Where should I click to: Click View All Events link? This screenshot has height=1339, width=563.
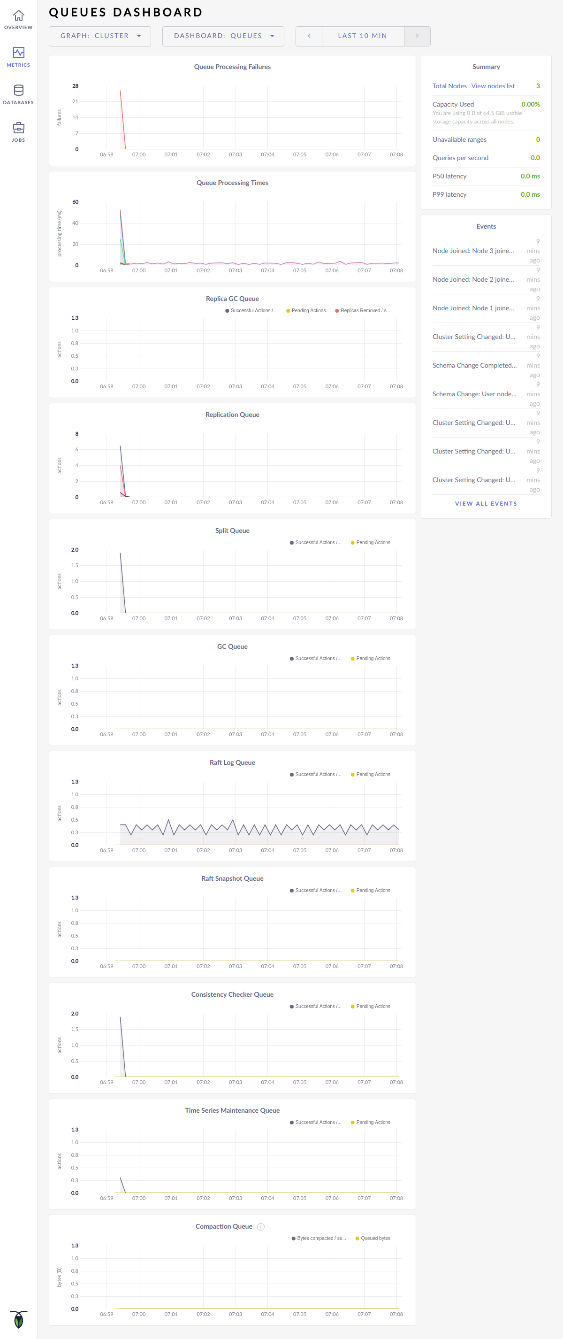tap(486, 504)
